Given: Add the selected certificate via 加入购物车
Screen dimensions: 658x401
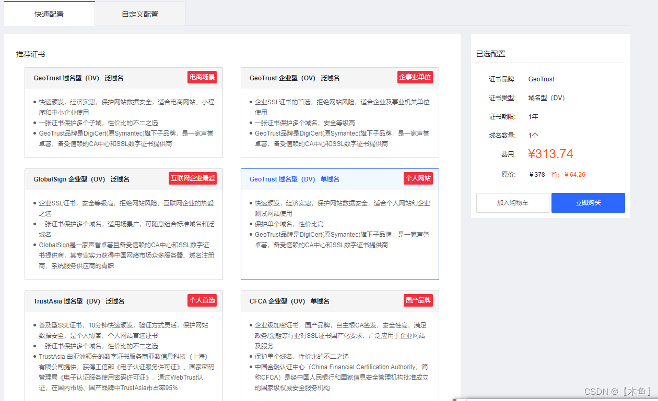Looking at the screenshot, I should click(x=513, y=203).
